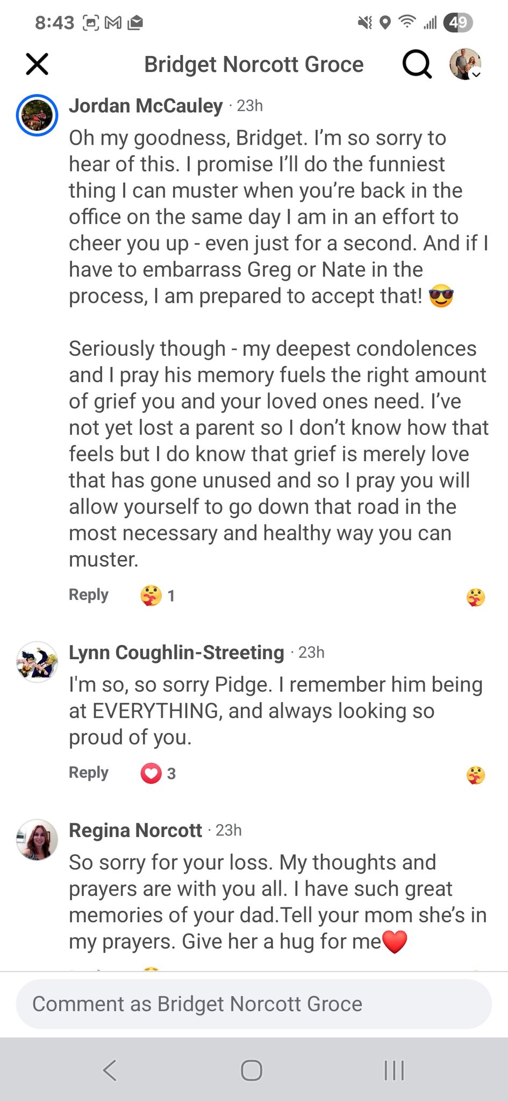Screen dimensions: 508x1101
Task: React with care emoji to Lynn's comment
Action: 476,775
